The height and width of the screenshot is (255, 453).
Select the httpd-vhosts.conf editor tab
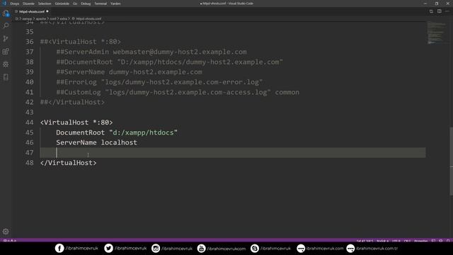(x=32, y=11)
